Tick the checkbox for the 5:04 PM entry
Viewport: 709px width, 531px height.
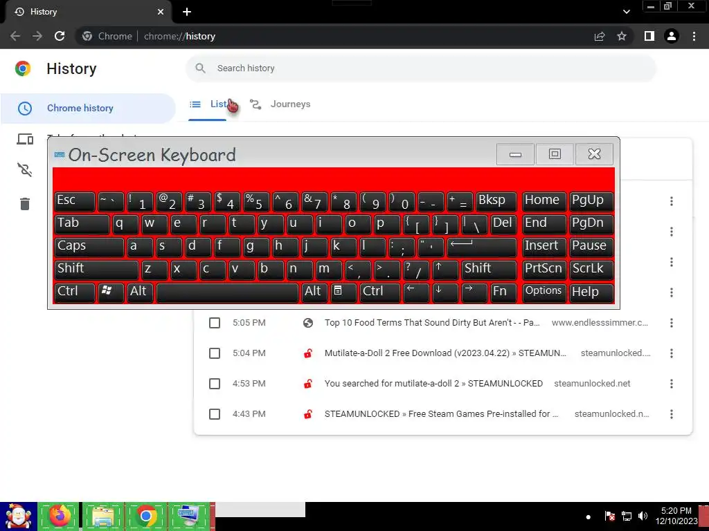click(x=215, y=353)
